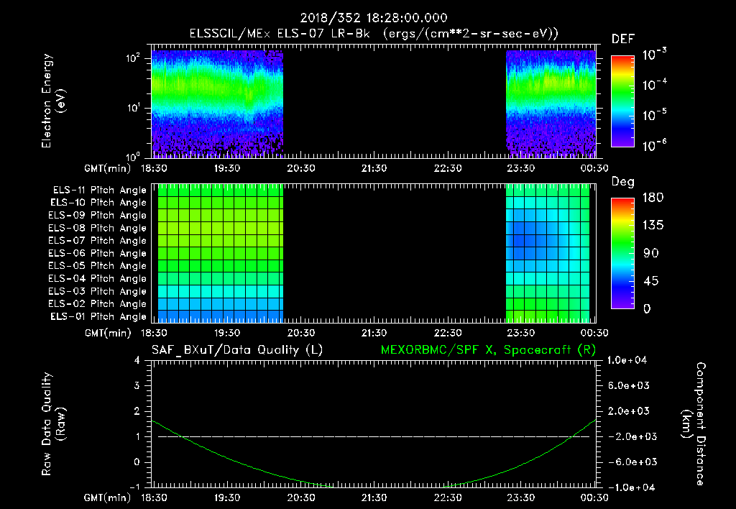Screen dimensions: 736x509
Task: Select the Raw Data Quality (Raw) axis label
Action: 53,424
